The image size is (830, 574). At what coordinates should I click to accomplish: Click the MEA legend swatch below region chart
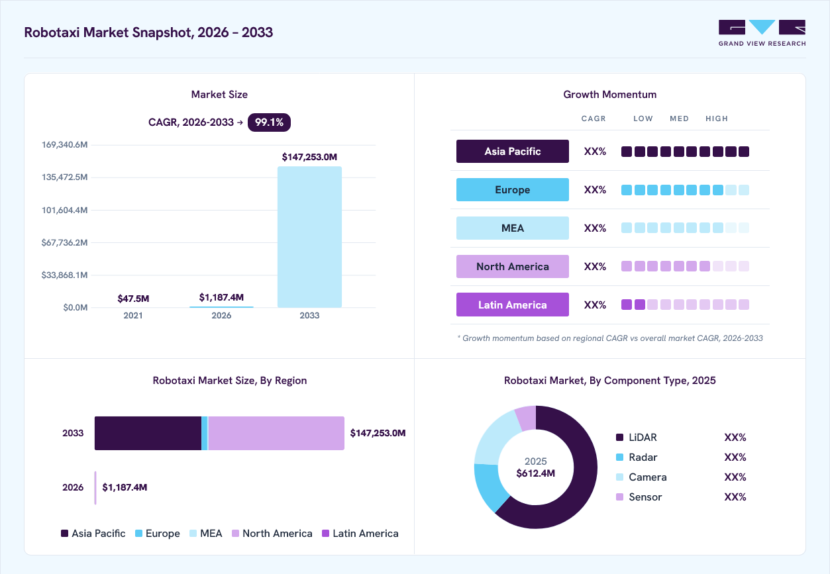coord(193,534)
